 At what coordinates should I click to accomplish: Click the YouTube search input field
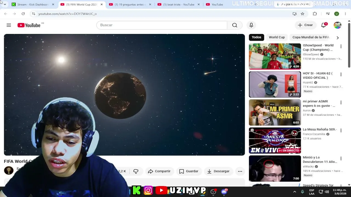[x=162, y=25]
